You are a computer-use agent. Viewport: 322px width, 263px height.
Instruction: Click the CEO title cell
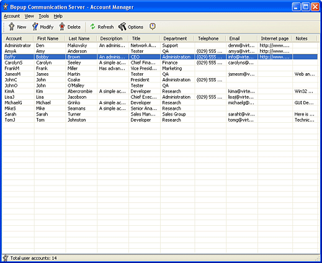click(x=135, y=57)
